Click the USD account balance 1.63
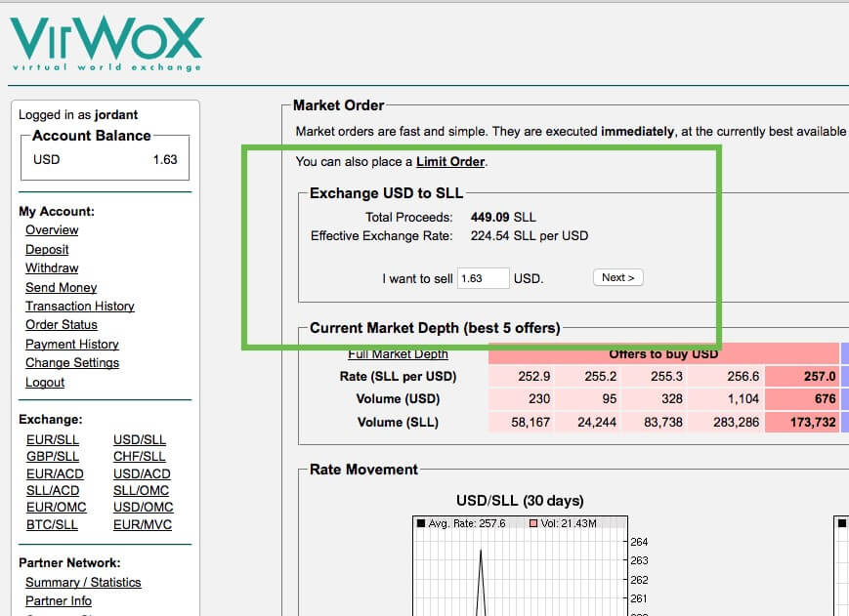849x616 pixels. tap(165, 159)
